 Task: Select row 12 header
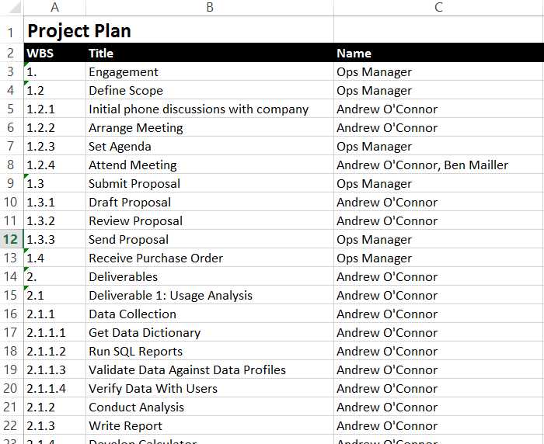(12, 239)
